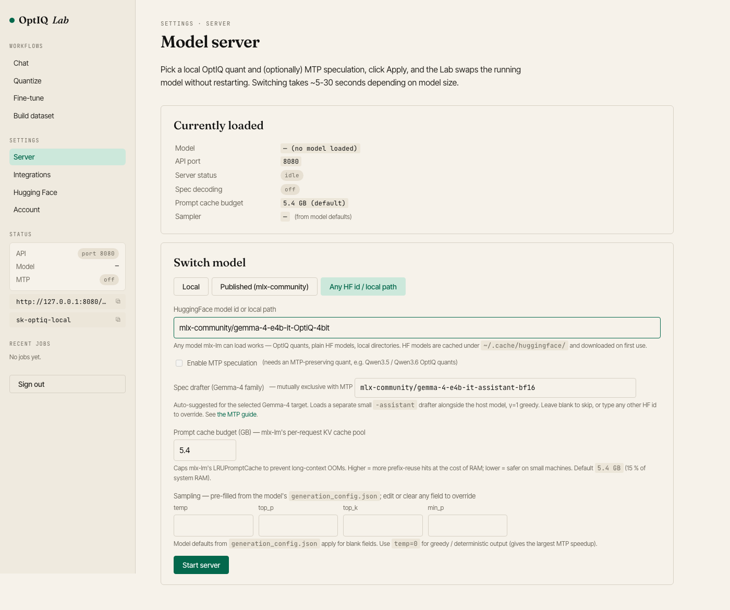Select Any HF id / local path tab
Viewport: 730px width, 610px height.
coord(363,287)
